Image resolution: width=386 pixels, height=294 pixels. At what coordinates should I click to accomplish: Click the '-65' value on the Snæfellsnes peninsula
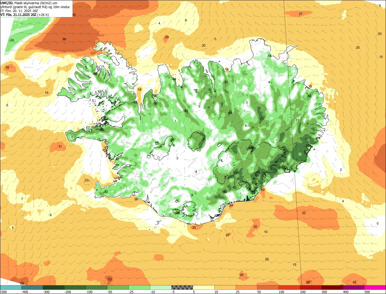click(x=102, y=130)
